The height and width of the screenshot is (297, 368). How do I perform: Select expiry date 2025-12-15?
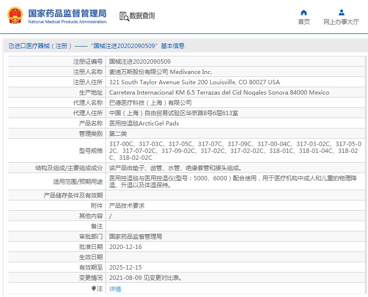pos(125,268)
